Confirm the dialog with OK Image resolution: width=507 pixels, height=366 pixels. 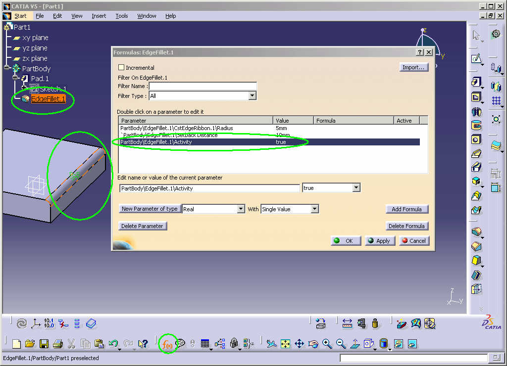346,241
